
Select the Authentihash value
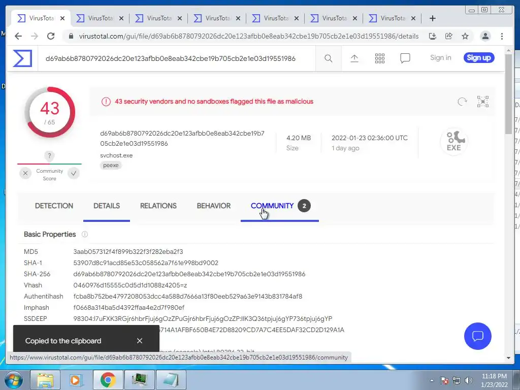(x=188, y=297)
